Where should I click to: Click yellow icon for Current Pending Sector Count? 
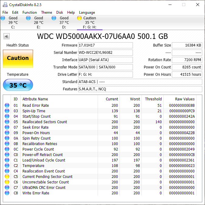7,176
